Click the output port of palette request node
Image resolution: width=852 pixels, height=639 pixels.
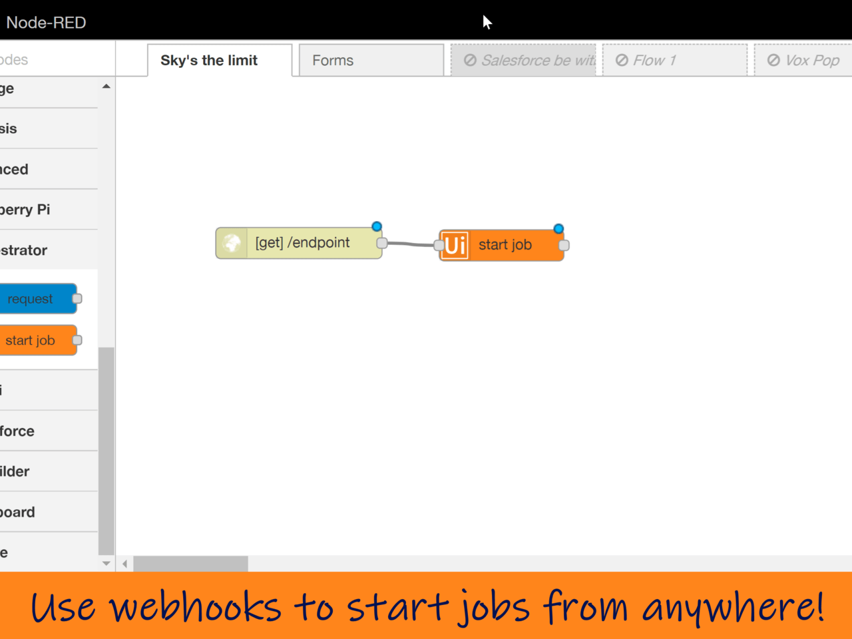pos(77,299)
